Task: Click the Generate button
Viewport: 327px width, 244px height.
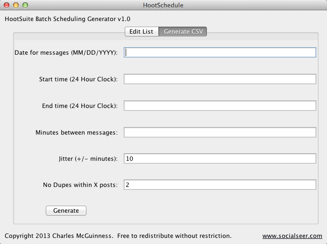Action: (66, 210)
